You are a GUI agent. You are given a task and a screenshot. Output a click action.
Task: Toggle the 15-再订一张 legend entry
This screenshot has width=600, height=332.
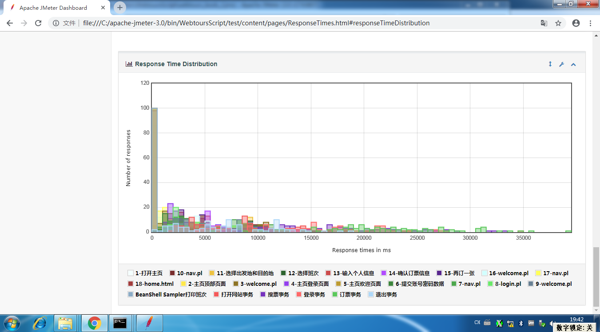coord(455,273)
